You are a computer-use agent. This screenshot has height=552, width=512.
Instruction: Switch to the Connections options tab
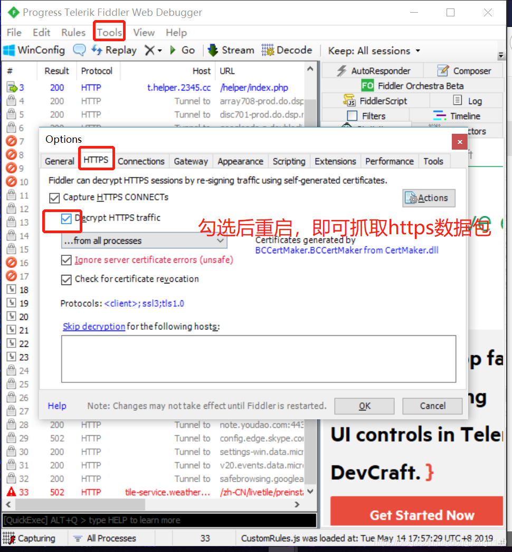[x=141, y=161]
